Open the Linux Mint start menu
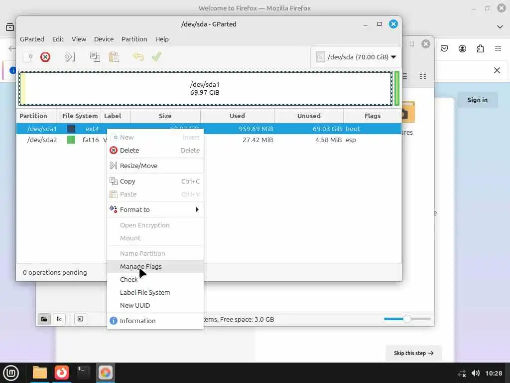This screenshot has width=510, height=383. tap(11, 373)
